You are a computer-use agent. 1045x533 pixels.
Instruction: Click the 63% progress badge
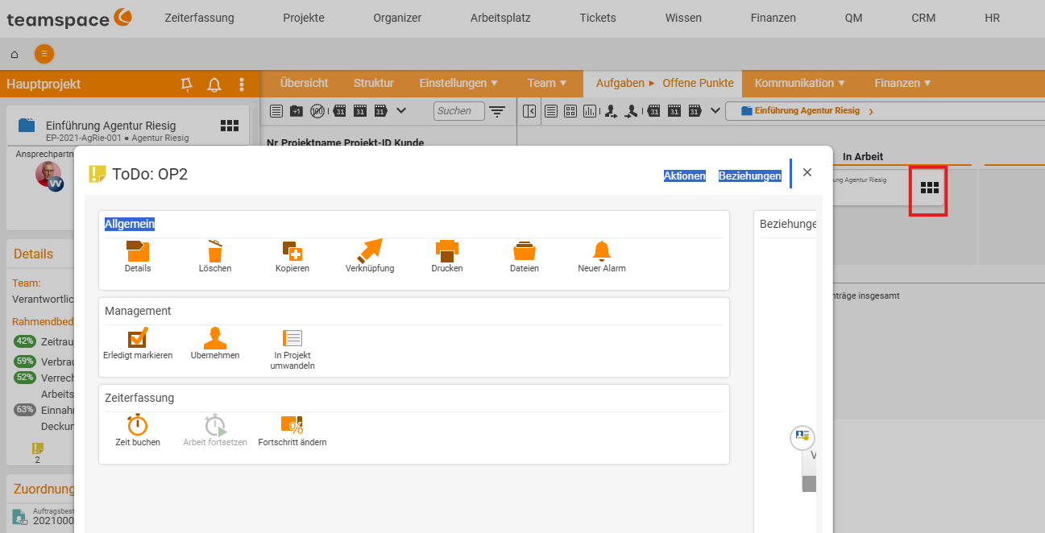click(x=25, y=410)
